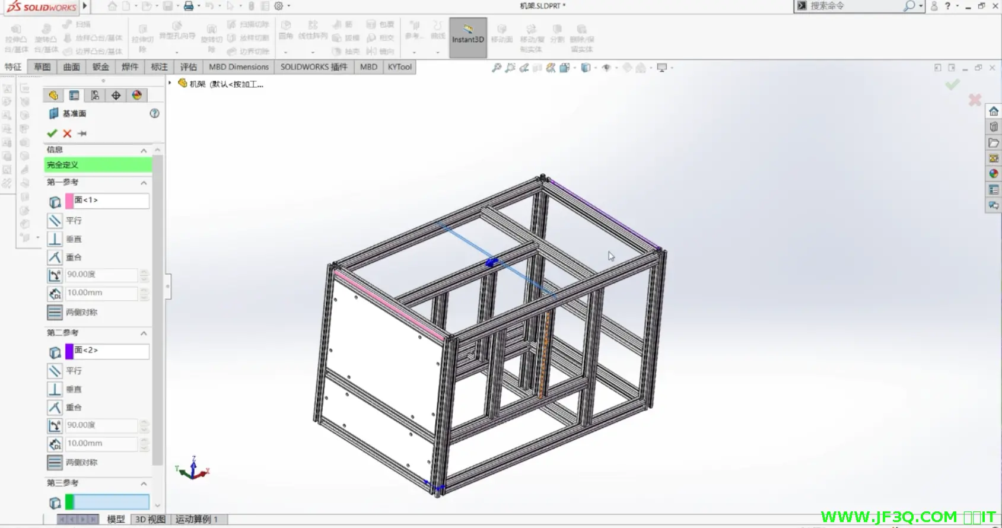
Task: Collapse the 第一参考 section
Action: pos(144,183)
